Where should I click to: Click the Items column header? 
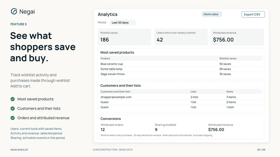pyautogui.click(x=230, y=91)
